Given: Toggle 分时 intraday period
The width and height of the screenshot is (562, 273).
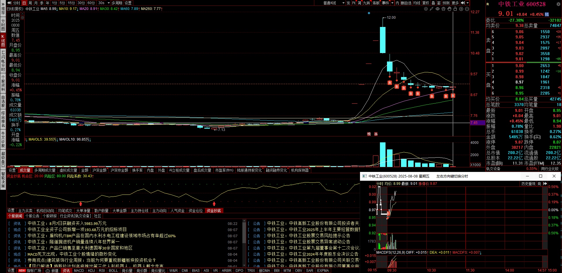Looking at the screenshot, I should (x=17, y=3).
